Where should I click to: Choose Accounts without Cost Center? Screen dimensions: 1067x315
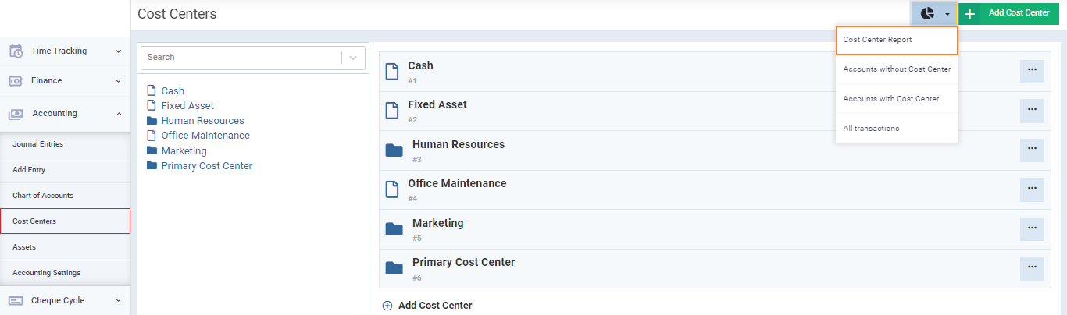pyautogui.click(x=897, y=69)
